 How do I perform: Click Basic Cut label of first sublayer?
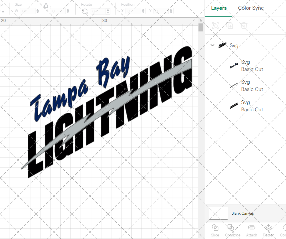(252, 69)
